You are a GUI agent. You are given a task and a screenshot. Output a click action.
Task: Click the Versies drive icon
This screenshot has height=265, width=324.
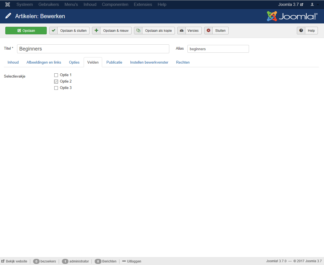(x=182, y=30)
